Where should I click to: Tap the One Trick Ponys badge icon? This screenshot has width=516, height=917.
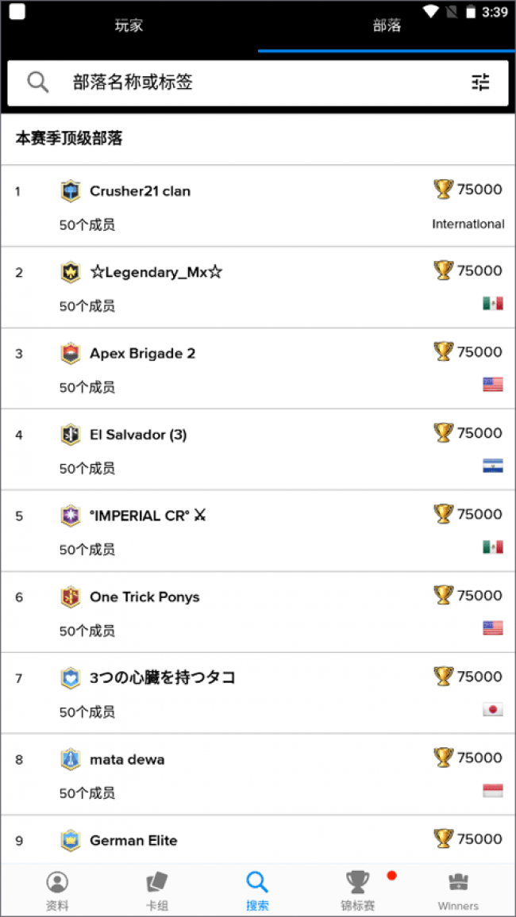pyautogui.click(x=71, y=597)
